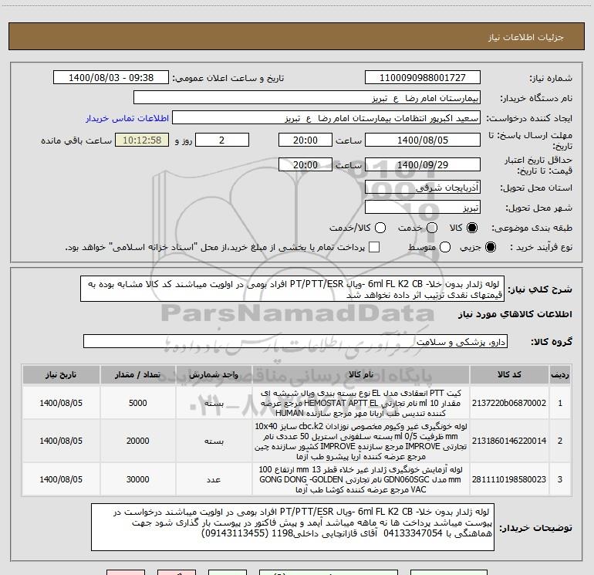Click the واحد شمارش column header
594x575 pixels.
[214, 375]
